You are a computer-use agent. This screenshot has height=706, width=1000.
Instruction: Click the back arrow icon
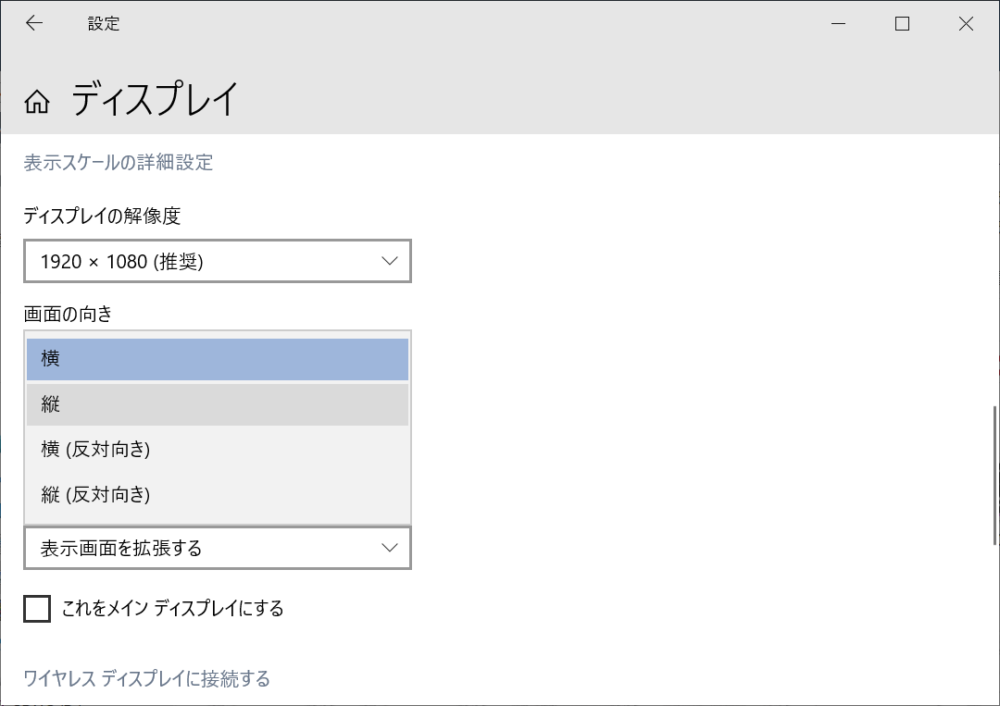tap(34, 22)
